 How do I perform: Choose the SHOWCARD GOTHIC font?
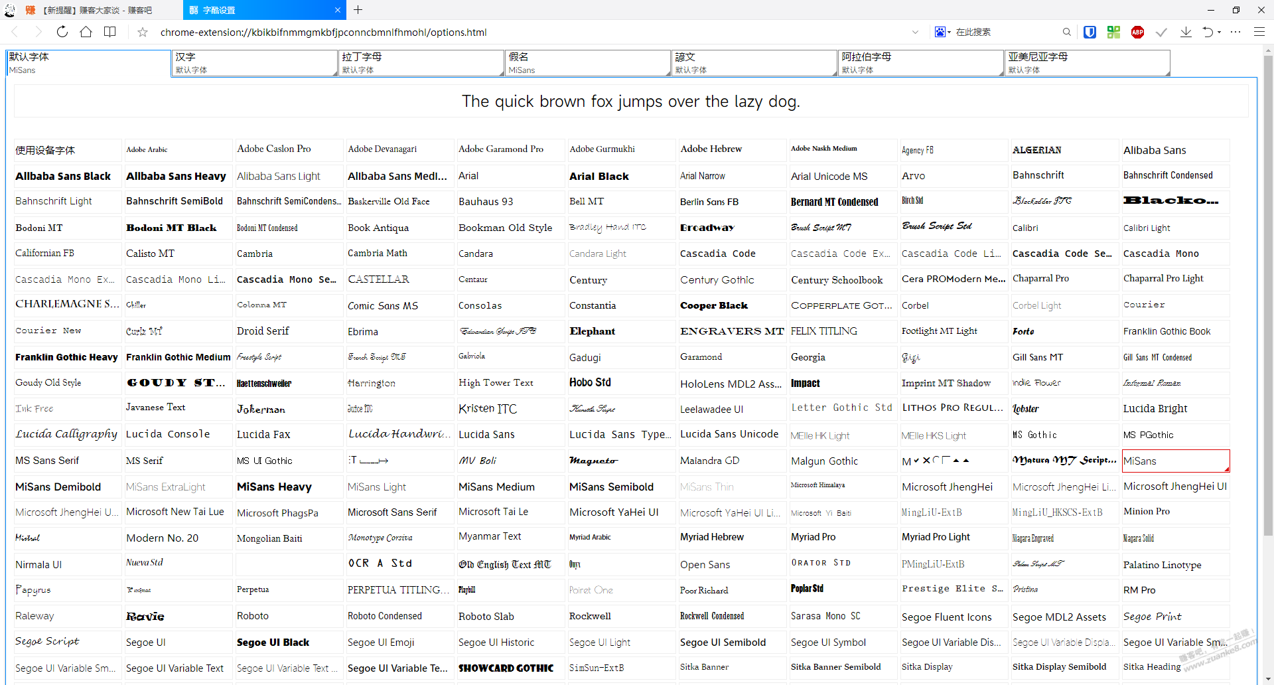tap(510, 668)
